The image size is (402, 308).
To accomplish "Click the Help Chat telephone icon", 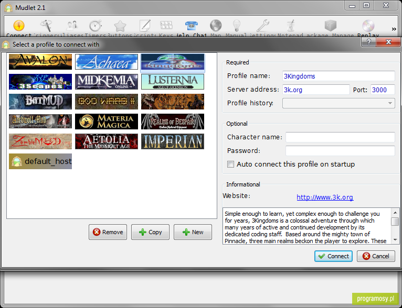I will point(191,26).
